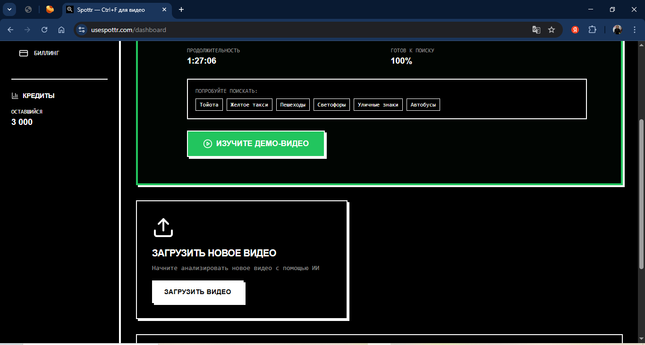645x345 pixels.
Task: Click the billing card icon in sidebar
Action: (24, 53)
